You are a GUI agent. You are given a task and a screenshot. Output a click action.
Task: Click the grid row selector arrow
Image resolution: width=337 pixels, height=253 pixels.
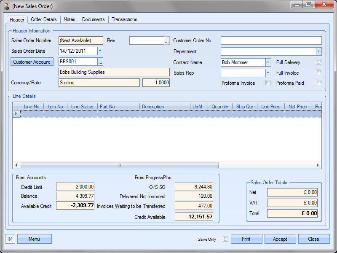point(16,114)
